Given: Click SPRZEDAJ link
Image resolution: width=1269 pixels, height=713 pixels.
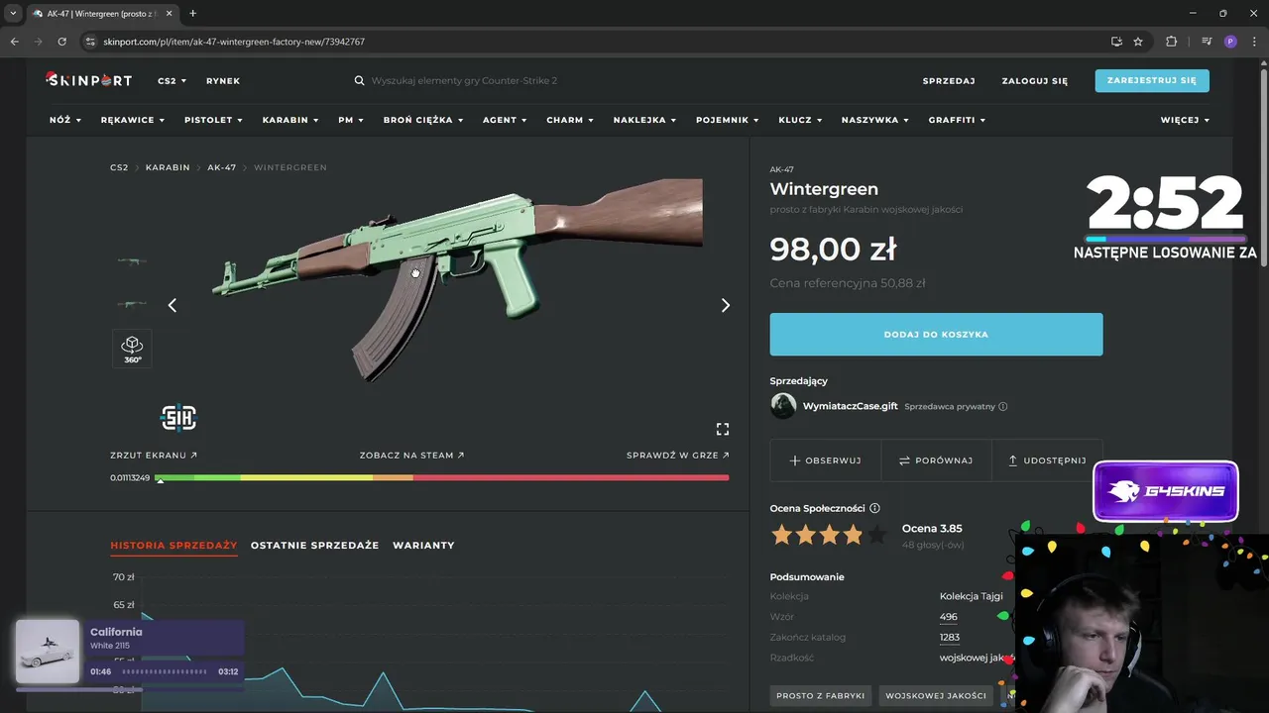Looking at the screenshot, I should click(x=949, y=80).
